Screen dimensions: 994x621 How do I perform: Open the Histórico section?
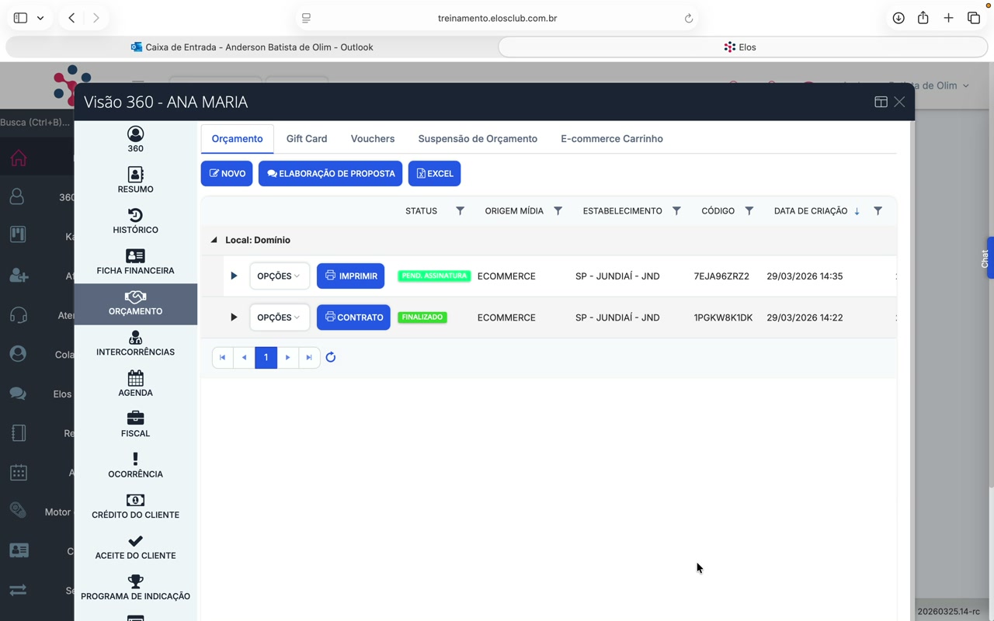pyautogui.click(x=135, y=221)
